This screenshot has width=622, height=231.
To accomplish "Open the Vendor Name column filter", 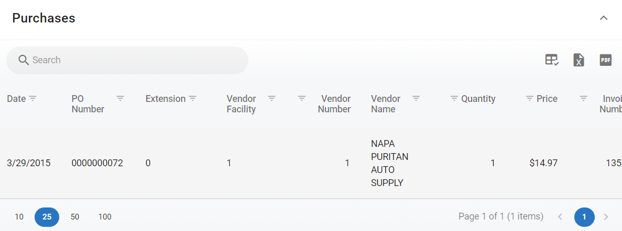I will pos(416,99).
